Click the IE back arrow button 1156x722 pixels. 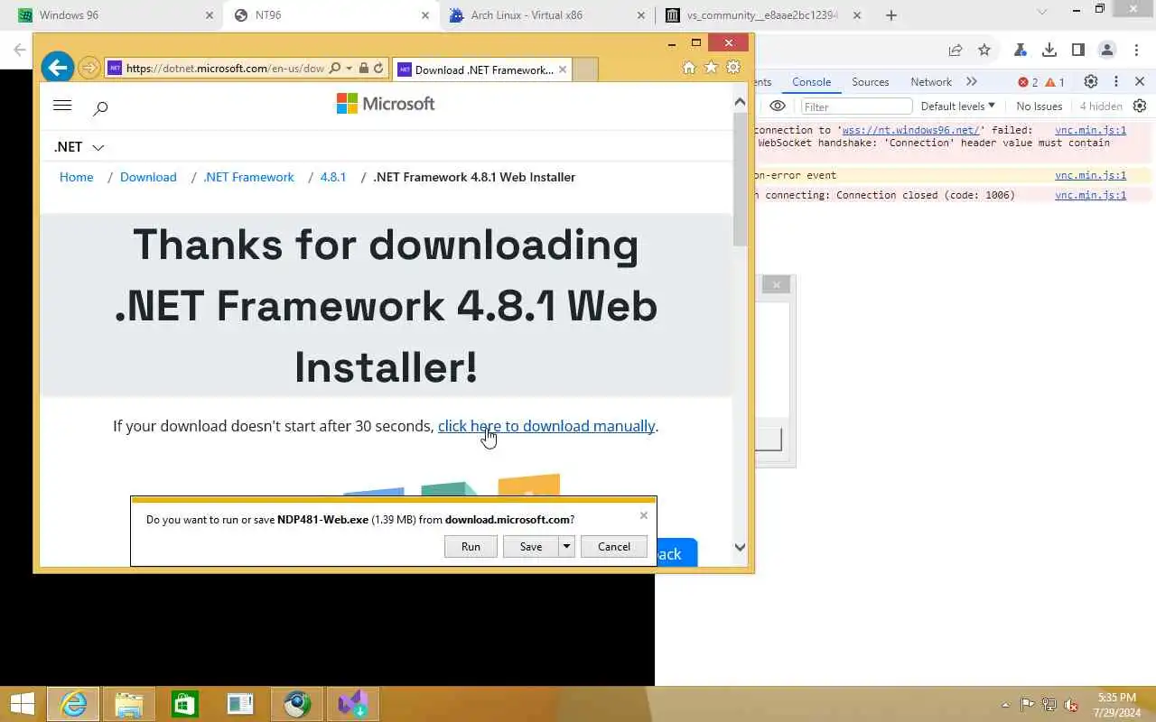(57, 67)
